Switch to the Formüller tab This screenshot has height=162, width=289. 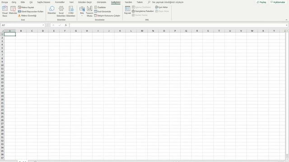[60, 2]
